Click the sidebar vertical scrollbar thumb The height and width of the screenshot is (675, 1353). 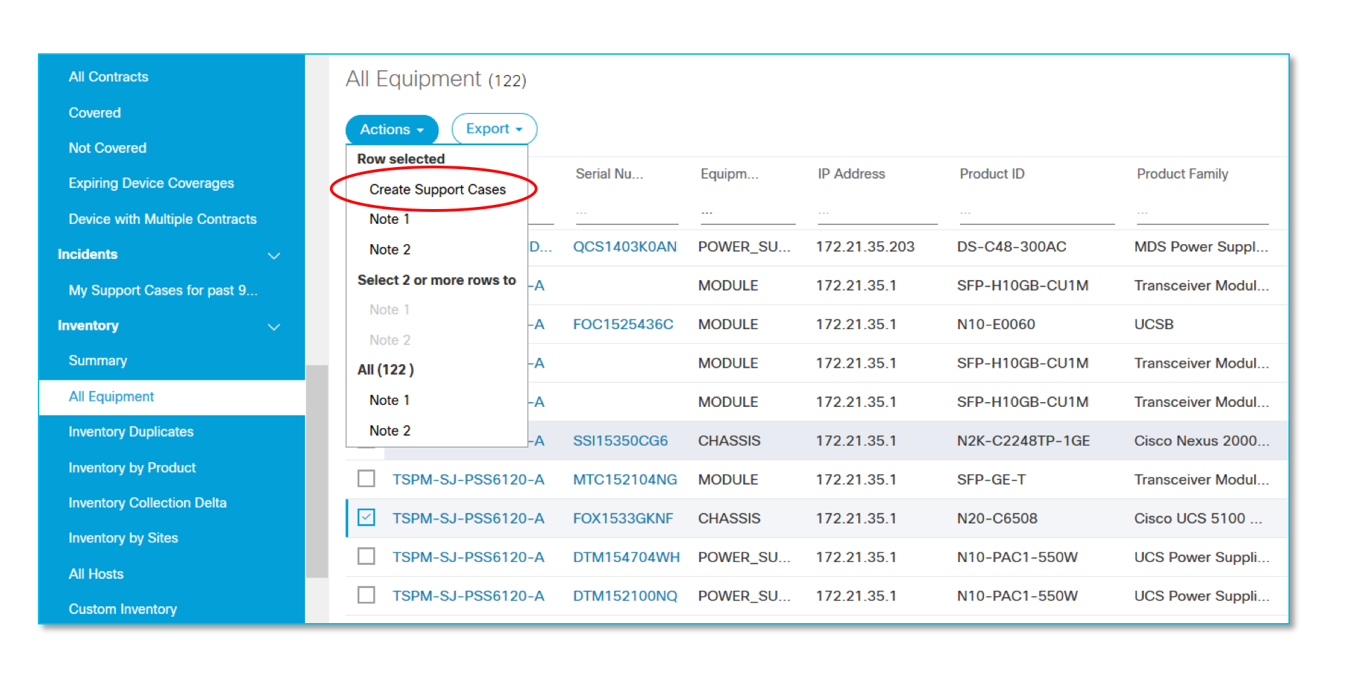[x=317, y=470]
